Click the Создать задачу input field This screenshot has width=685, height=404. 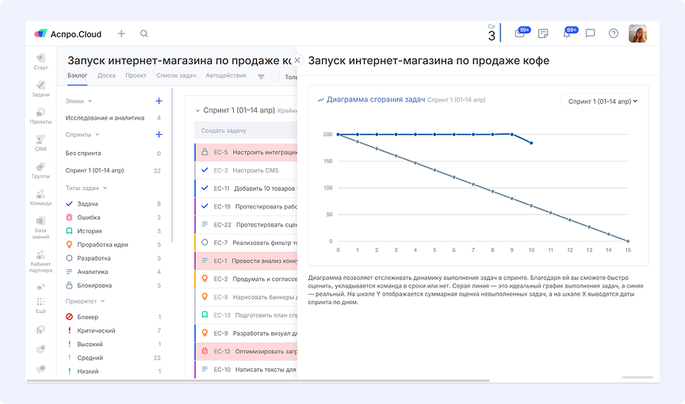click(x=238, y=131)
